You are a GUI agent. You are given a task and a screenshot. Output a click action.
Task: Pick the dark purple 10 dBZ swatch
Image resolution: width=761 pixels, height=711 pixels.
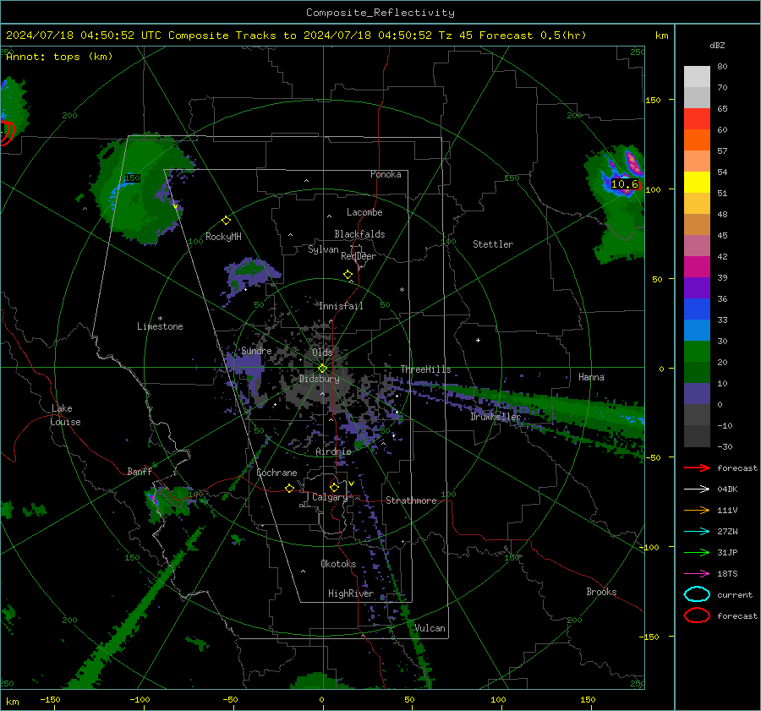point(697,393)
